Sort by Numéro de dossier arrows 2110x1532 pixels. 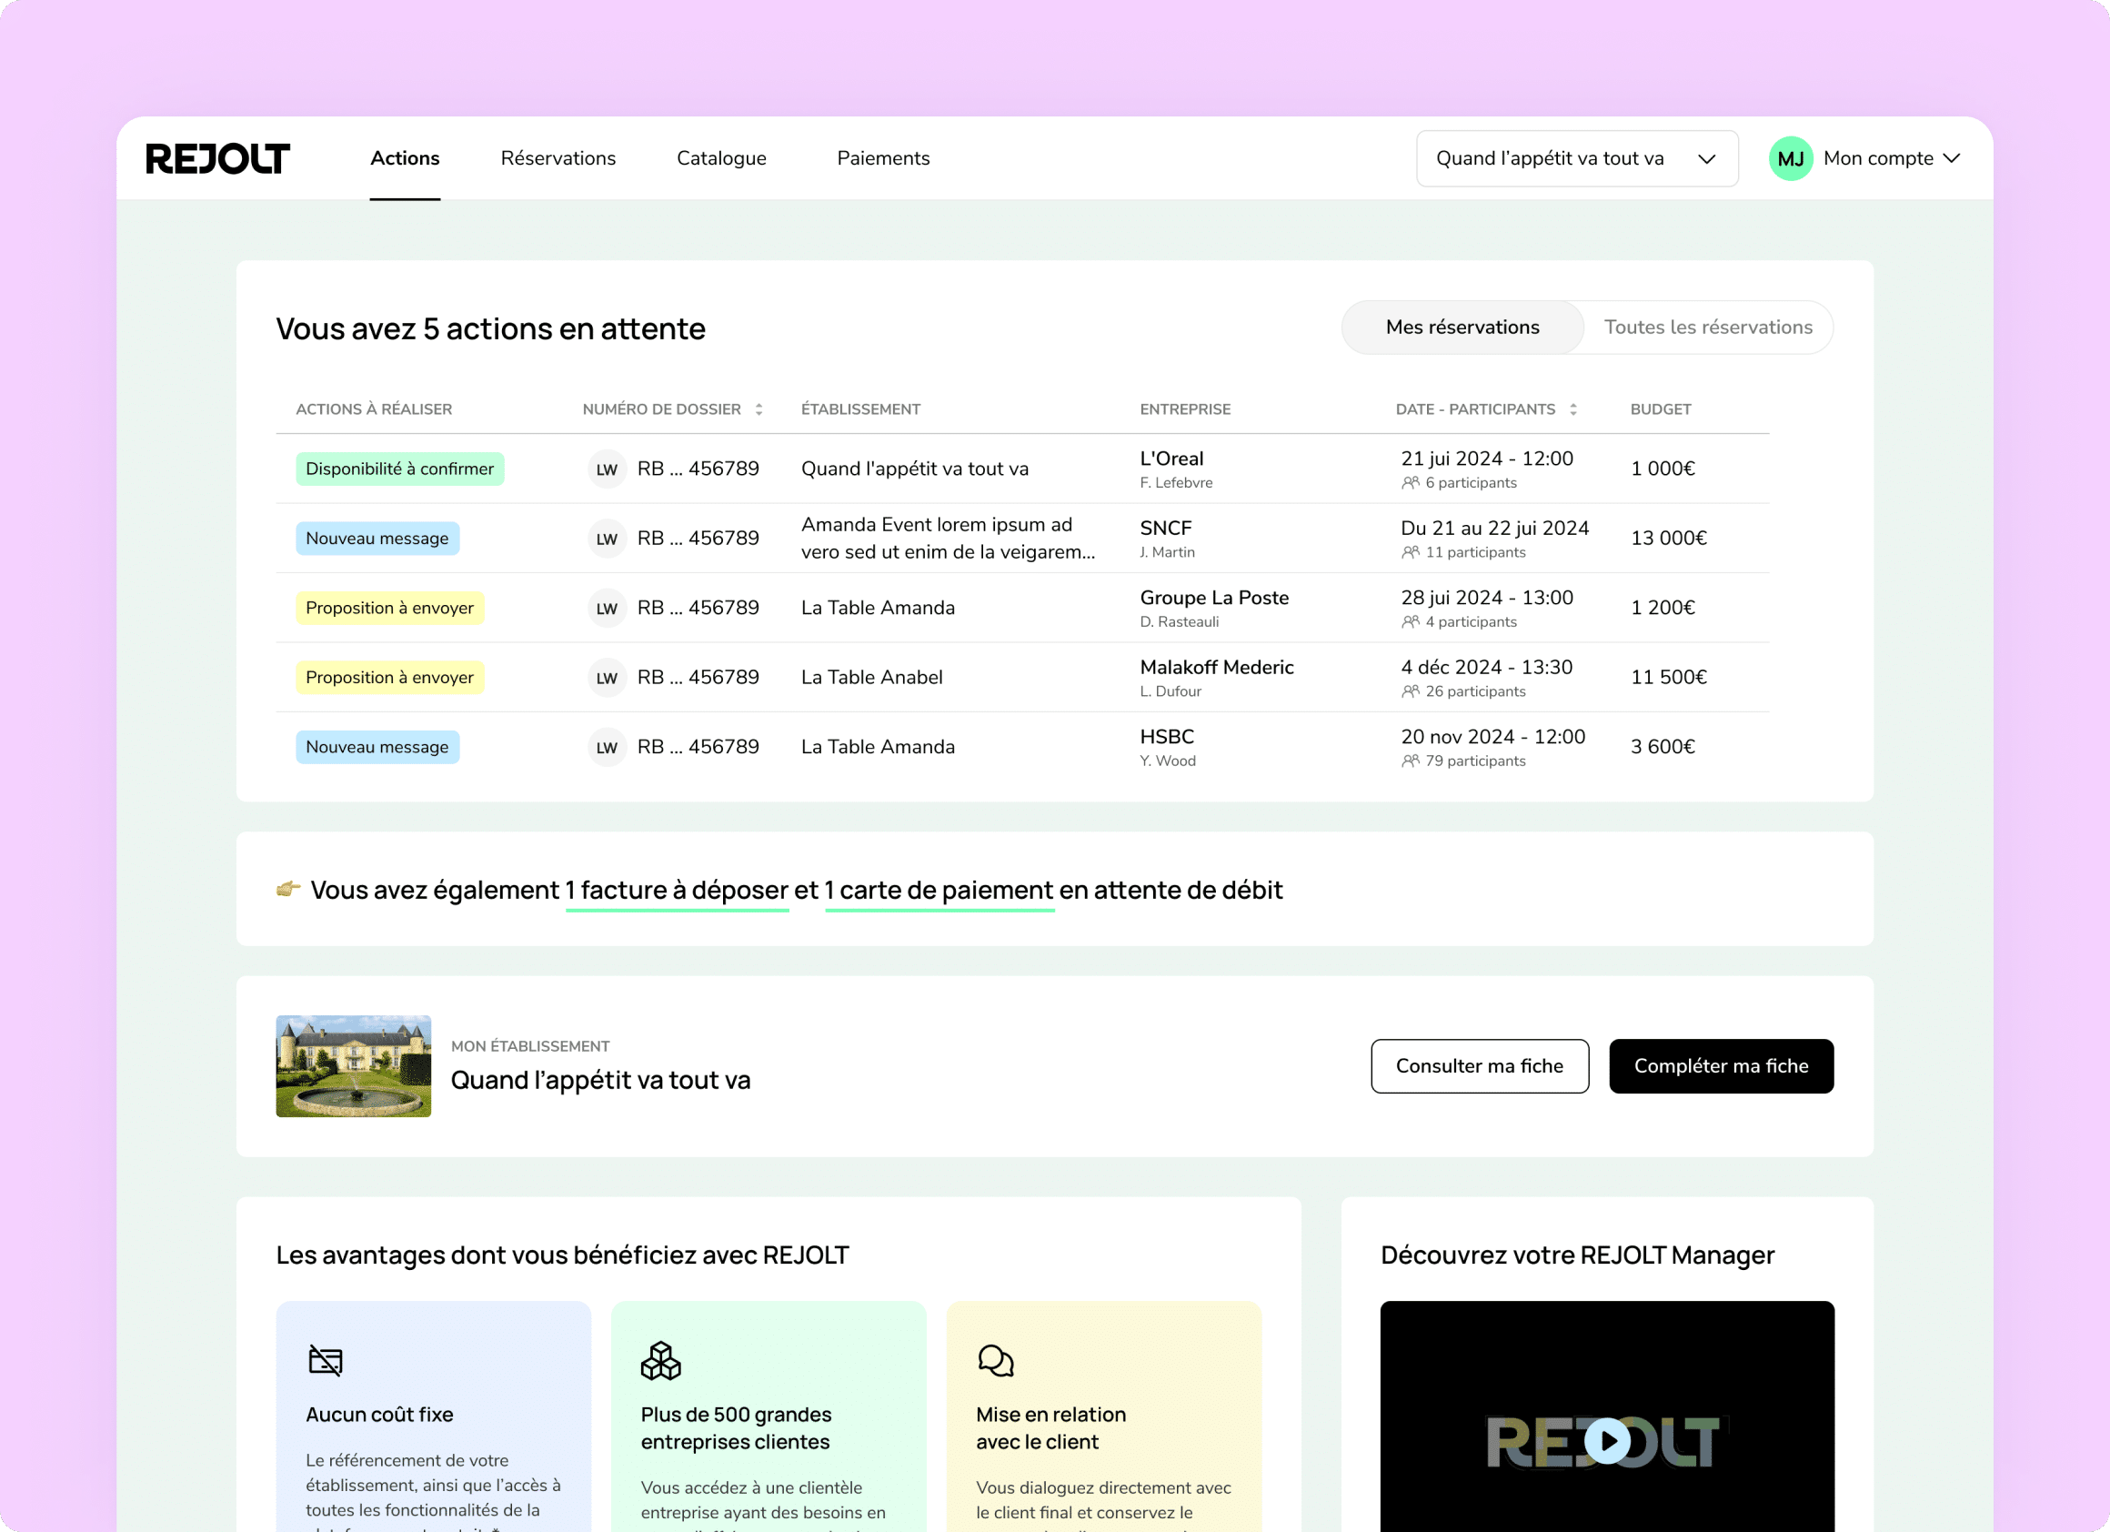coord(759,409)
